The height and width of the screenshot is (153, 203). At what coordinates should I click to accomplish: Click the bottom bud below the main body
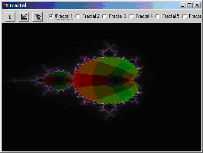109,107
